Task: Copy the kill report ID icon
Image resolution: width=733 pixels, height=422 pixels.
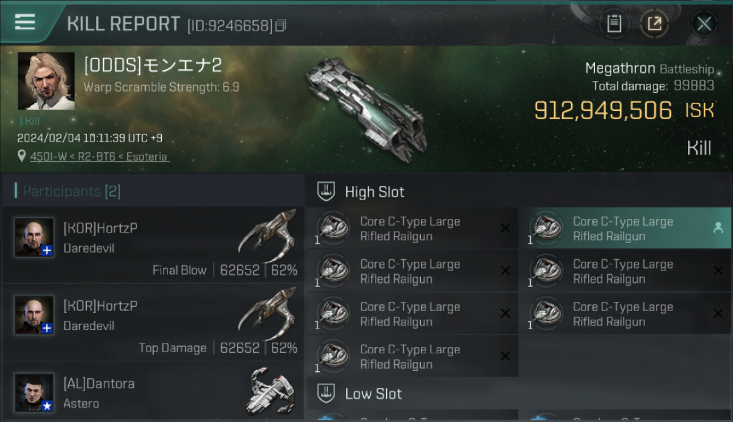Action: click(281, 25)
